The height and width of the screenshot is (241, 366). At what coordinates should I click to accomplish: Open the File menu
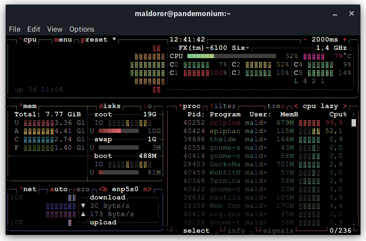14,29
